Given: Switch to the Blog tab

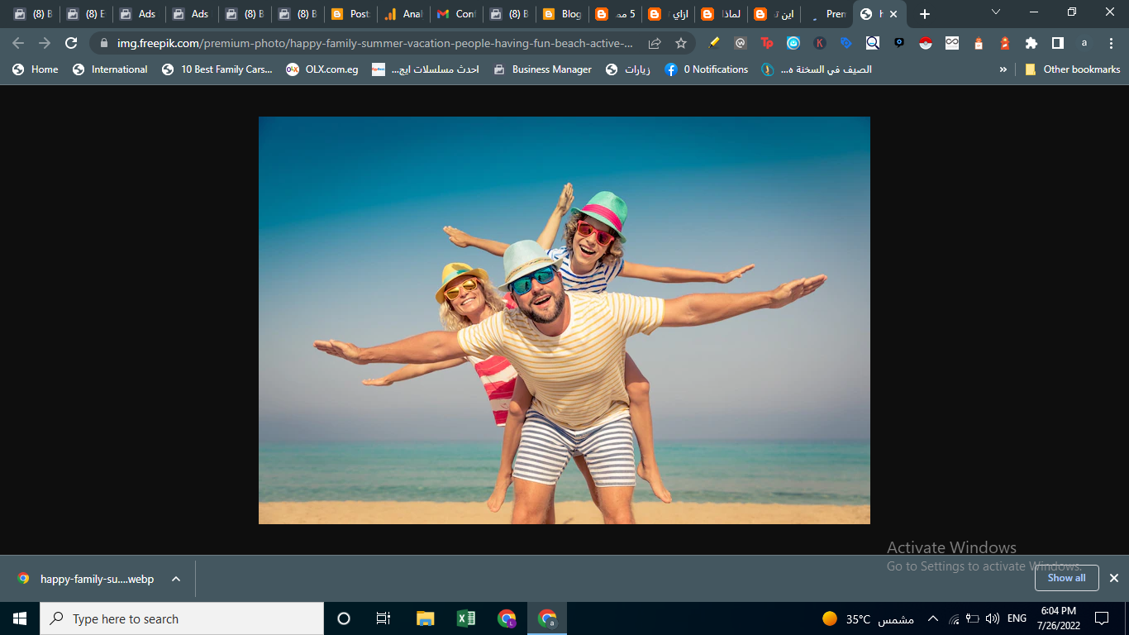Looking at the screenshot, I should coord(562,14).
